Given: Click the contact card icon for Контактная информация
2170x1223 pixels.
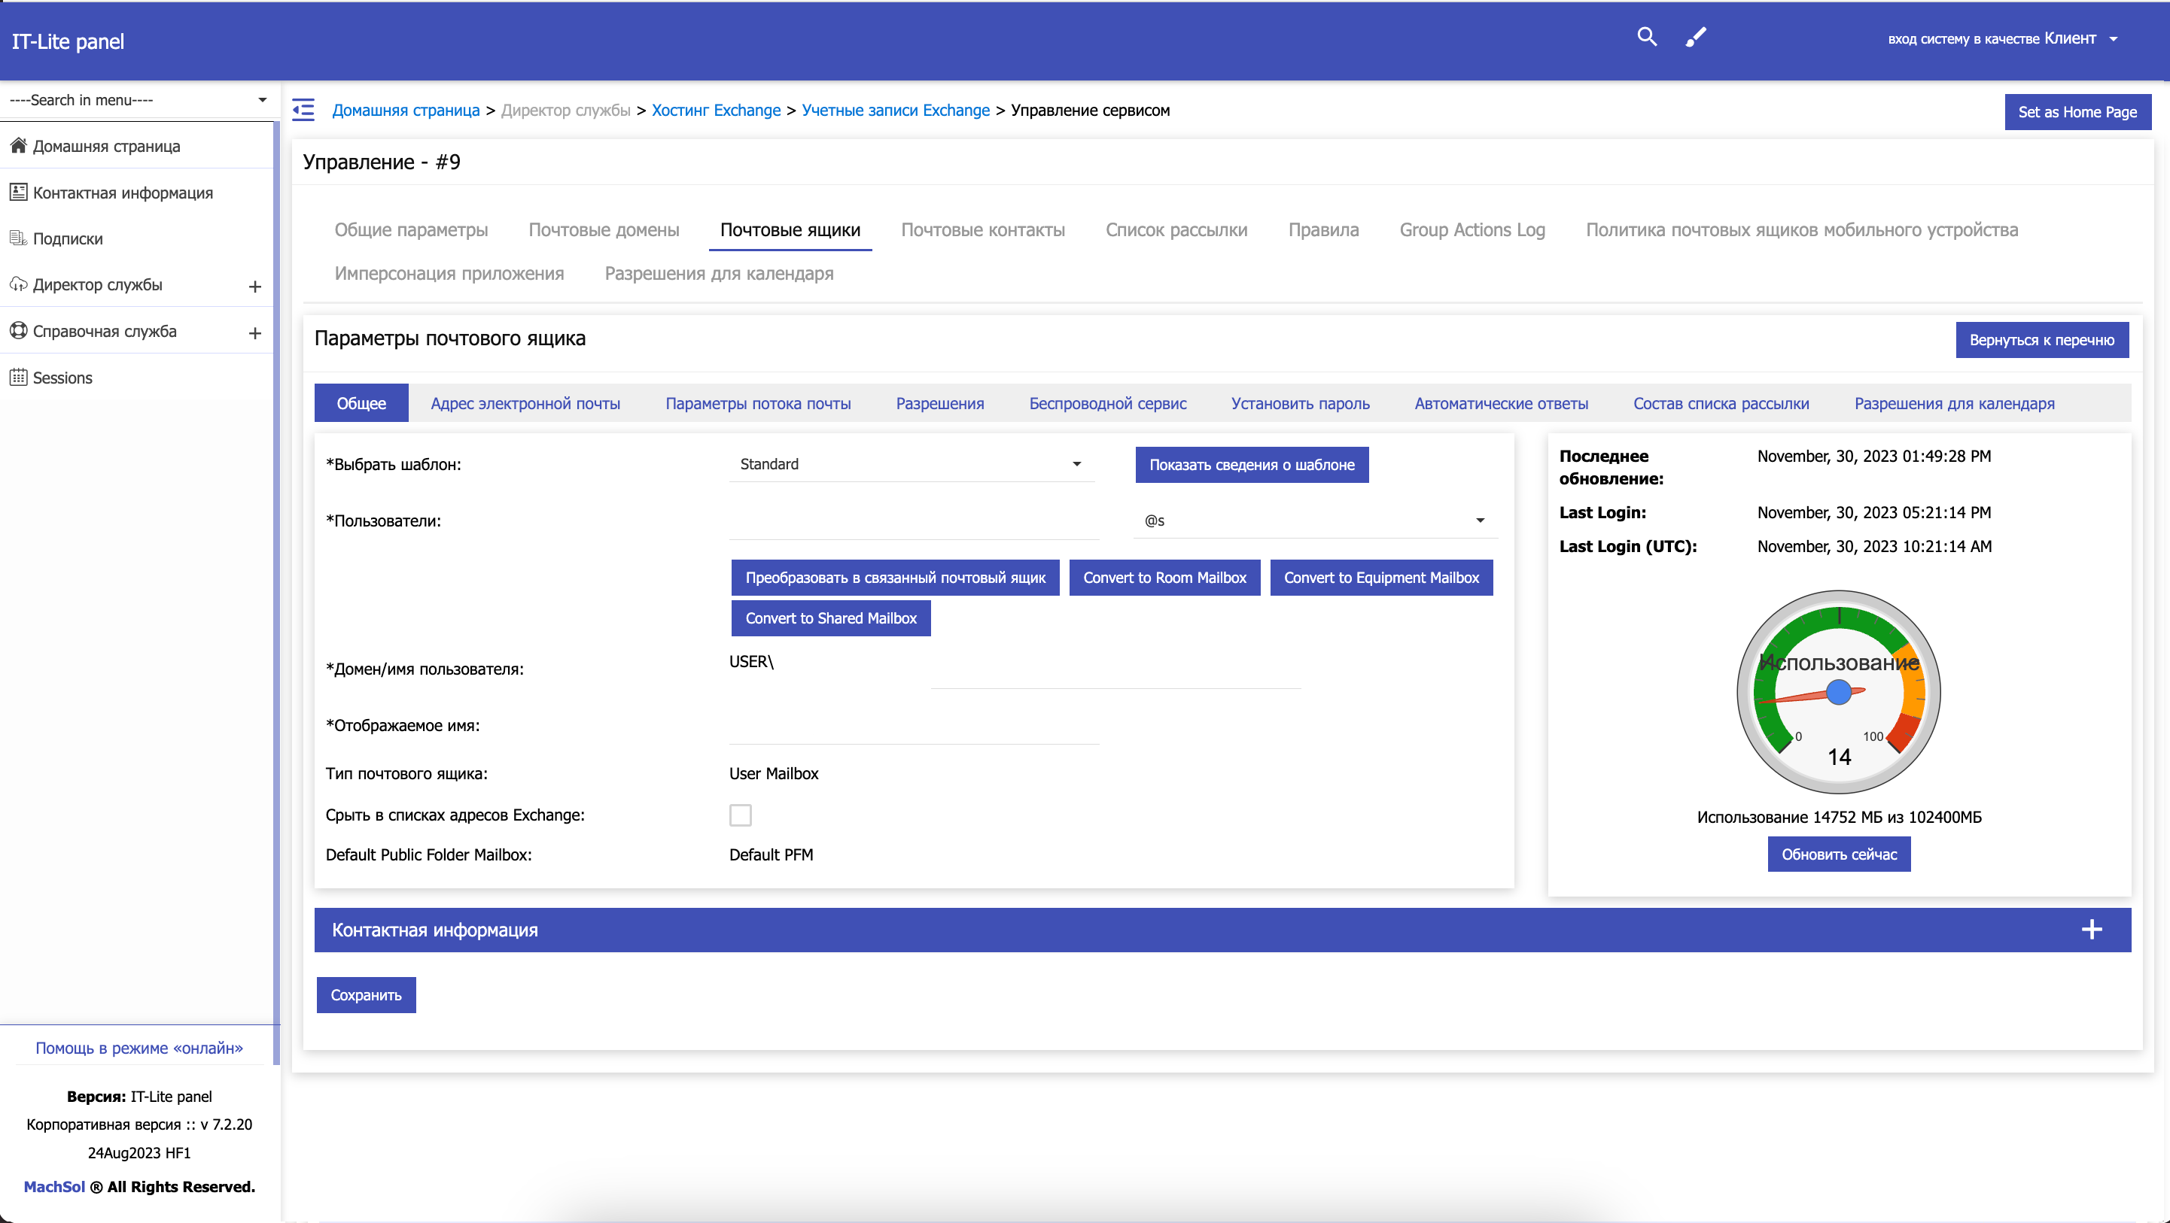Looking at the screenshot, I should click(x=19, y=192).
